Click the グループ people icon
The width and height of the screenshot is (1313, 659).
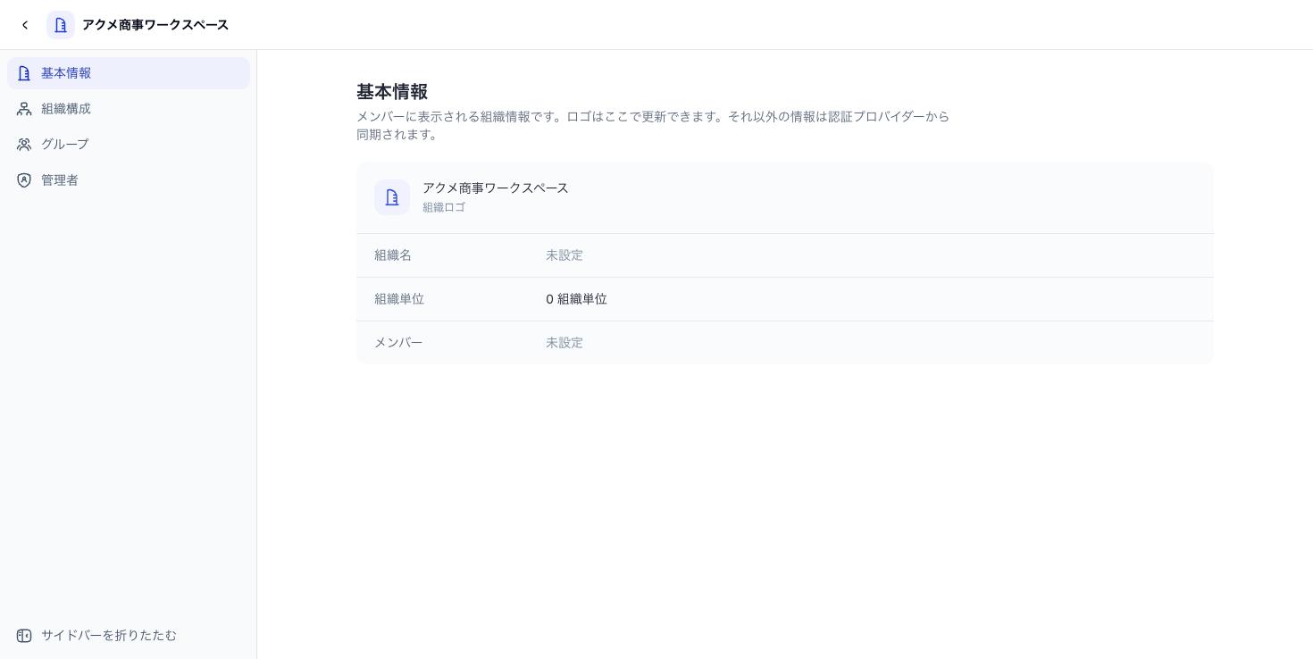pos(24,145)
